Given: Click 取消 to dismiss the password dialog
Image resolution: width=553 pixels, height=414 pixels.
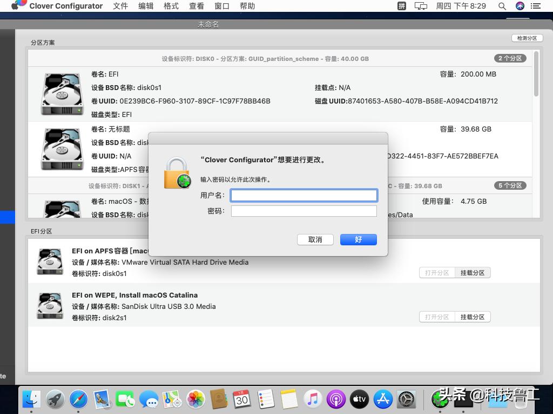Looking at the screenshot, I should 315,239.
